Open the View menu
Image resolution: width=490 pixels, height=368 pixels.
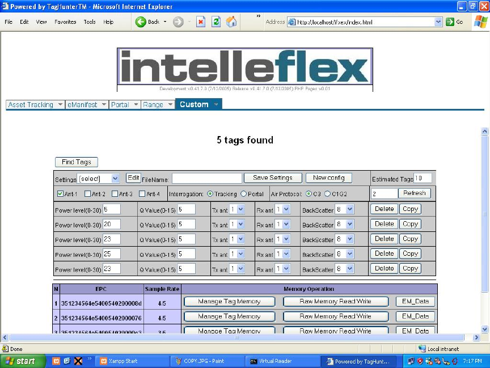41,22
